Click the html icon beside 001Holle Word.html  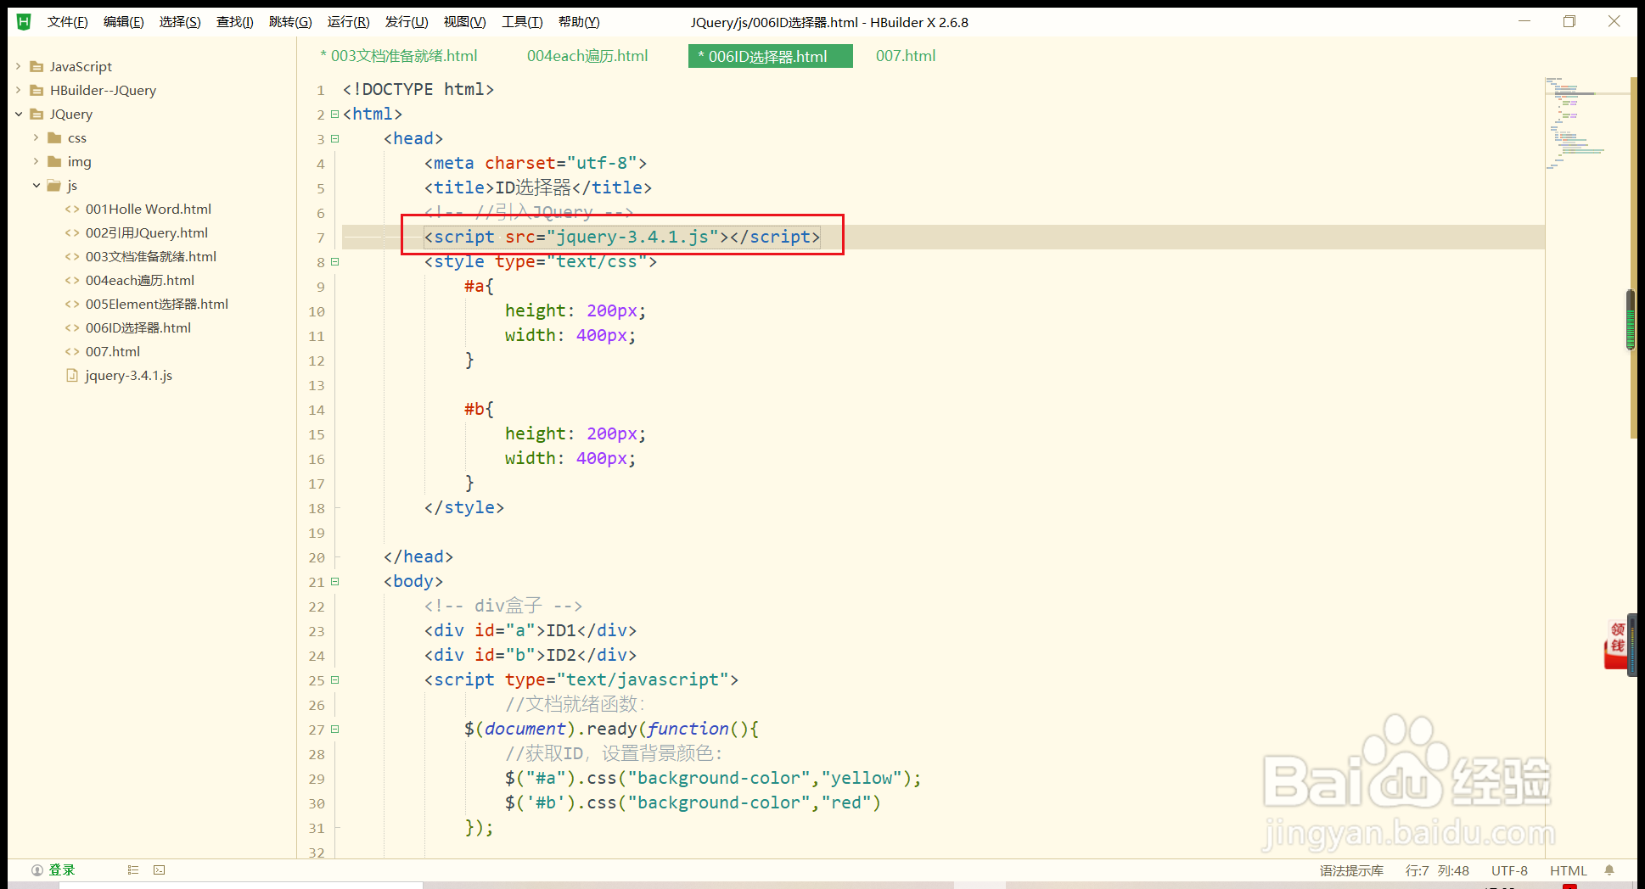[x=72, y=209]
